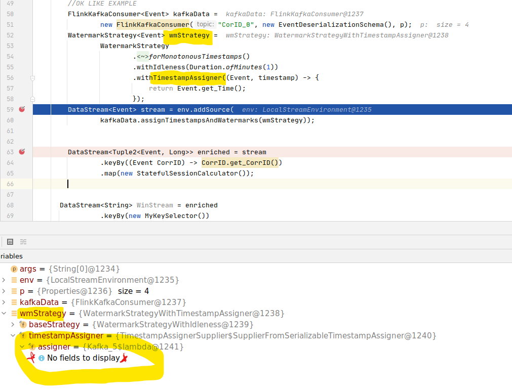The width and height of the screenshot is (512, 392).
Task: Collapse the timestampAssigner field node
Action: [x=13, y=336]
